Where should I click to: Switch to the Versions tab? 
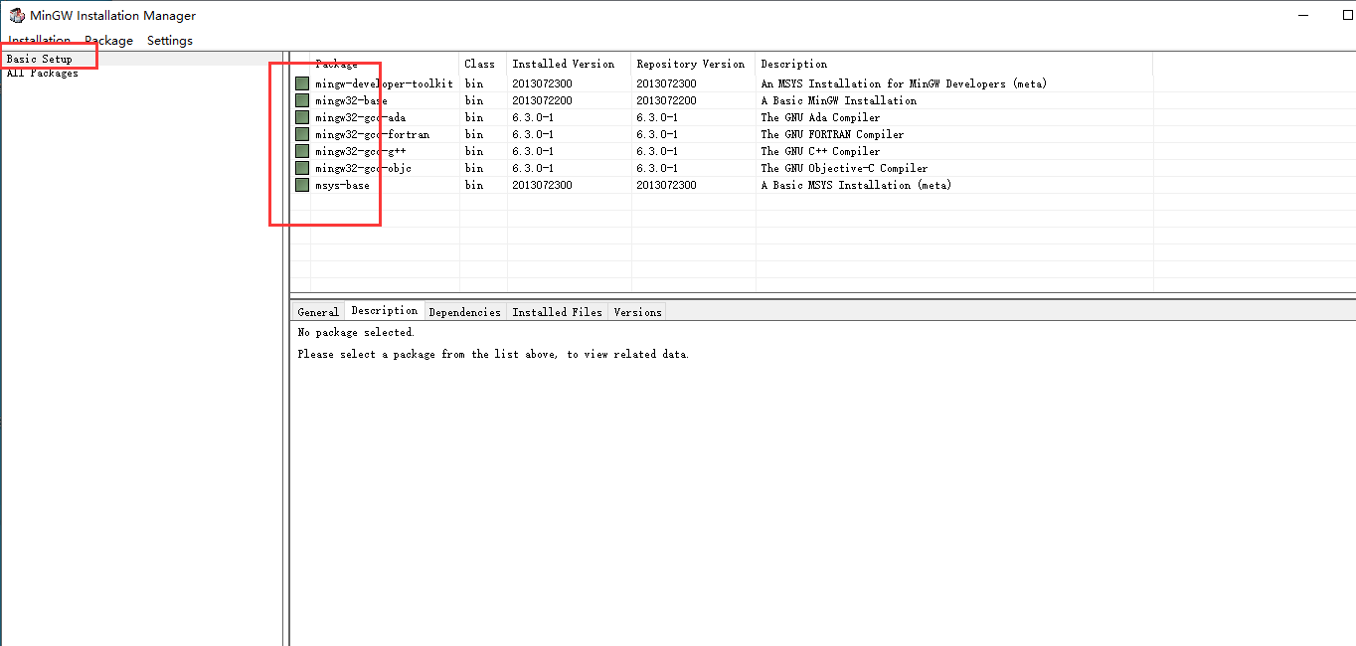pos(637,312)
